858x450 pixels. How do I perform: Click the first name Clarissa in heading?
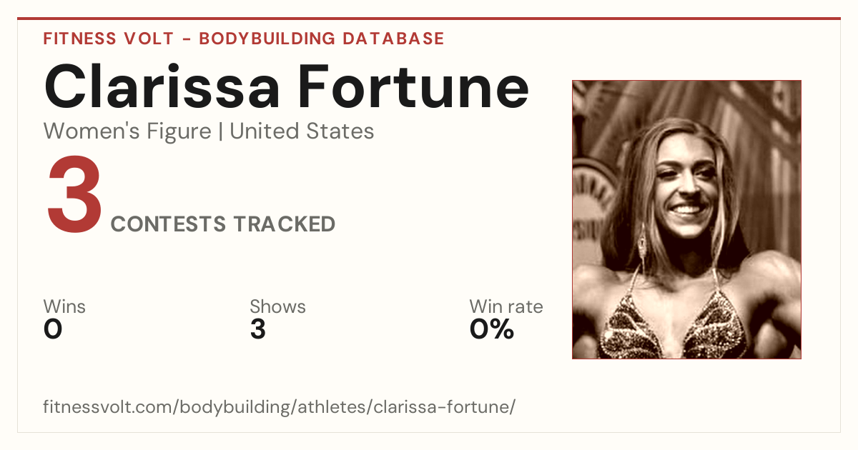pyautogui.click(x=161, y=87)
